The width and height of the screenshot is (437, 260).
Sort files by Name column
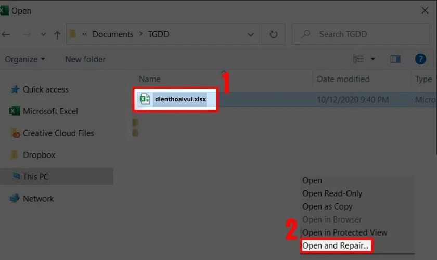coord(150,79)
